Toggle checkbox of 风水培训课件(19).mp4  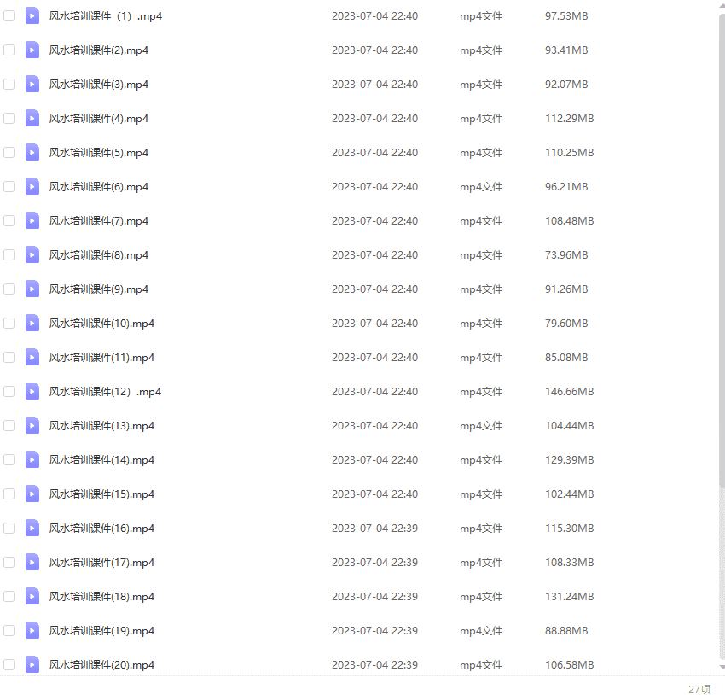click(9, 631)
